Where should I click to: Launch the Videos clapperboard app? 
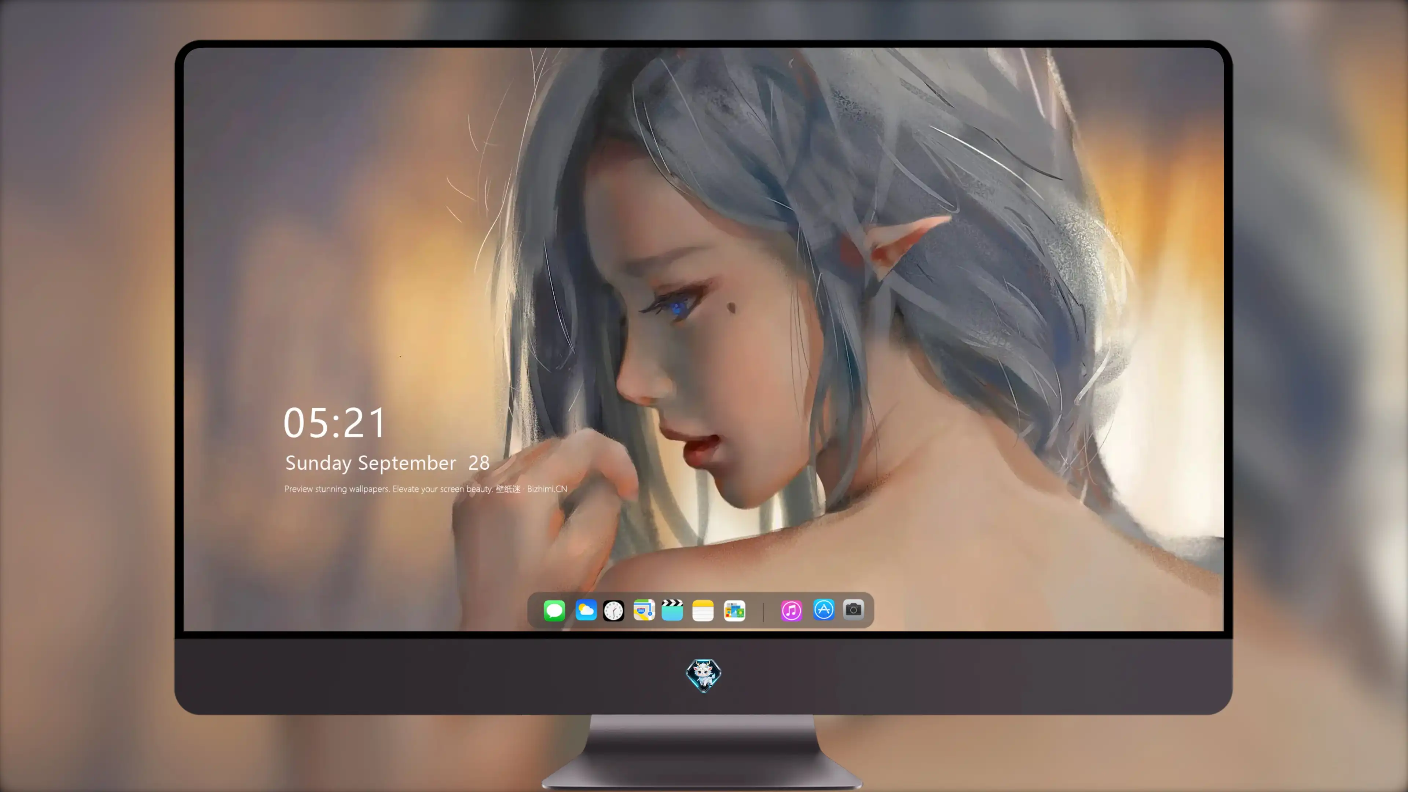pyautogui.click(x=672, y=610)
